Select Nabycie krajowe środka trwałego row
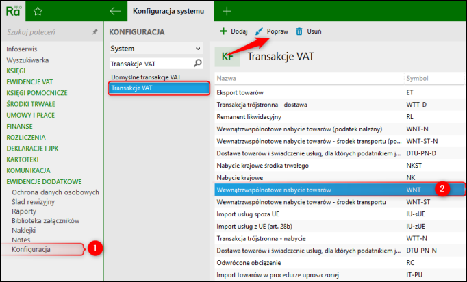 [x=339, y=166]
